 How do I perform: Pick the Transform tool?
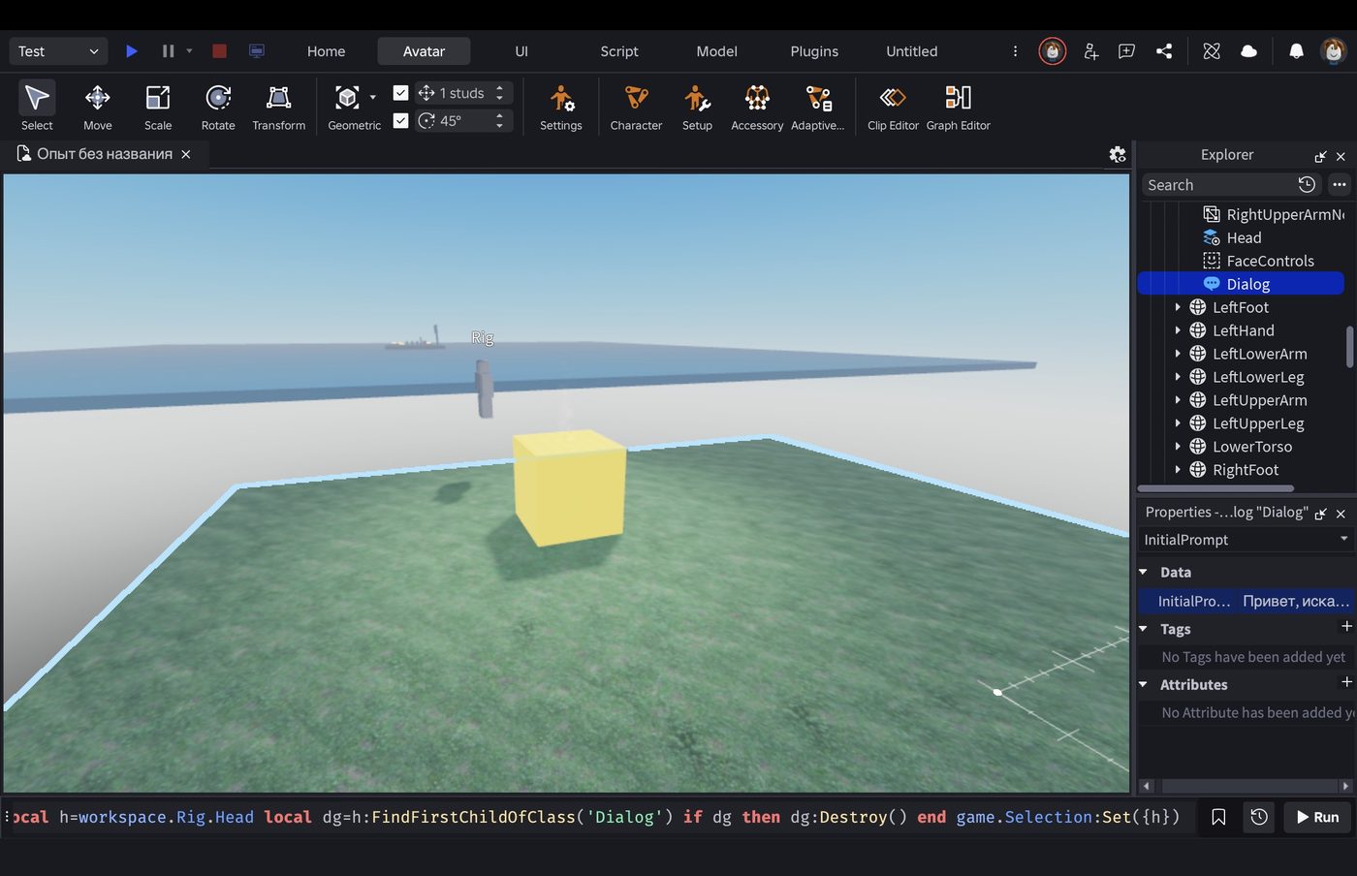[x=279, y=107]
